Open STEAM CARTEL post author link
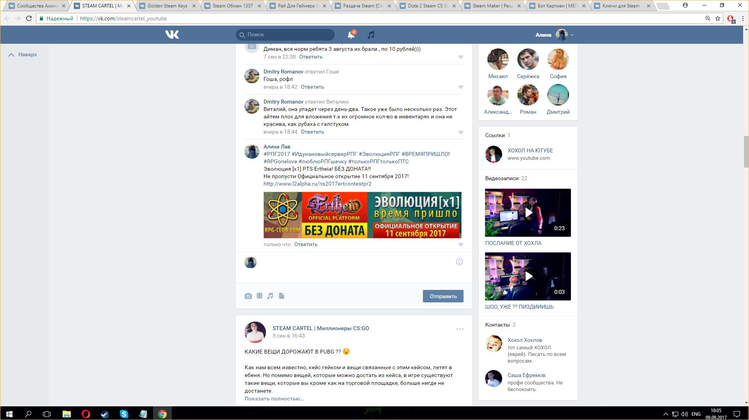Image resolution: width=749 pixels, height=420 pixels. coord(321,328)
